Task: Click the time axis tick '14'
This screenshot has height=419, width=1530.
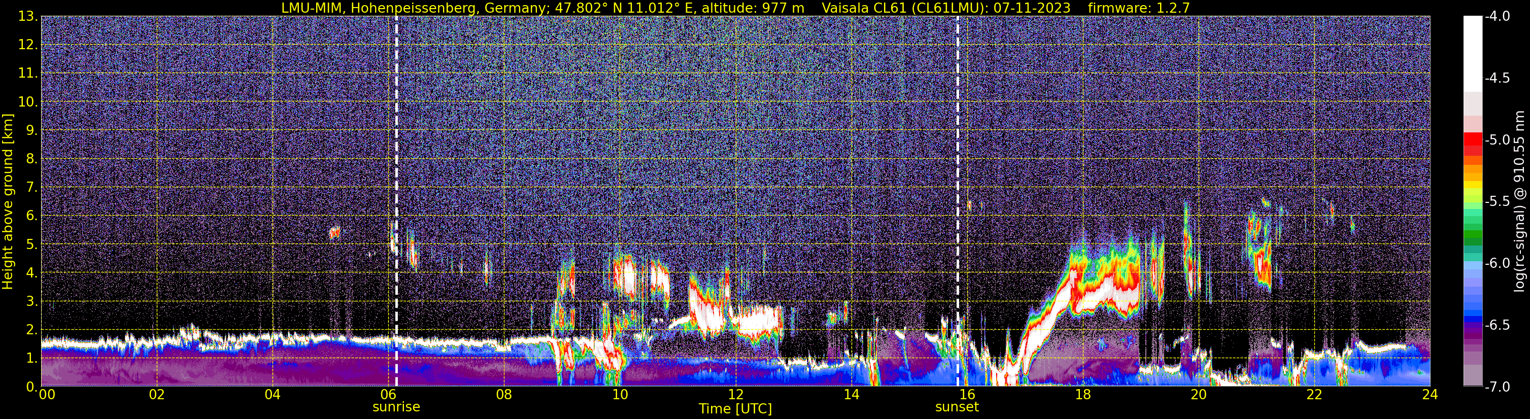Action: [x=851, y=395]
